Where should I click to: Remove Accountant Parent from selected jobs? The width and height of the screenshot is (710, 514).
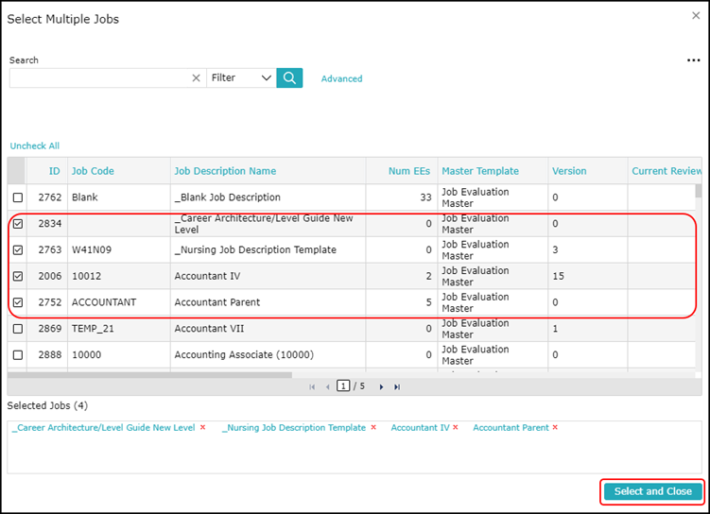click(x=555, y=427)
